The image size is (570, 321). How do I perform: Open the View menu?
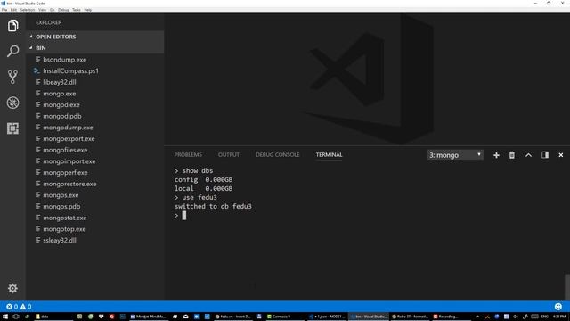(x=42, y=10)
